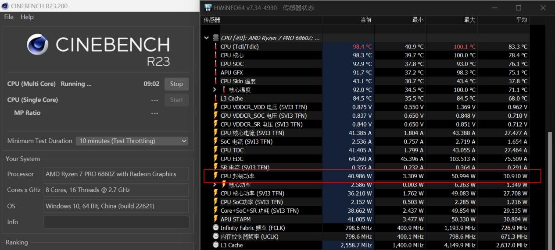Open the Minimum Test Duration dropdown
The height and width of the screenshot is (250, 555).
pos(132,141)
